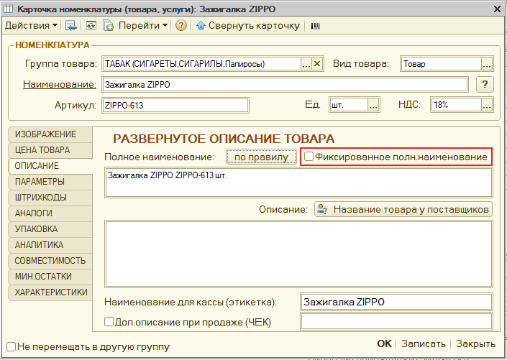Click the Закрыть button
The image size is (507, 360).
475,344
